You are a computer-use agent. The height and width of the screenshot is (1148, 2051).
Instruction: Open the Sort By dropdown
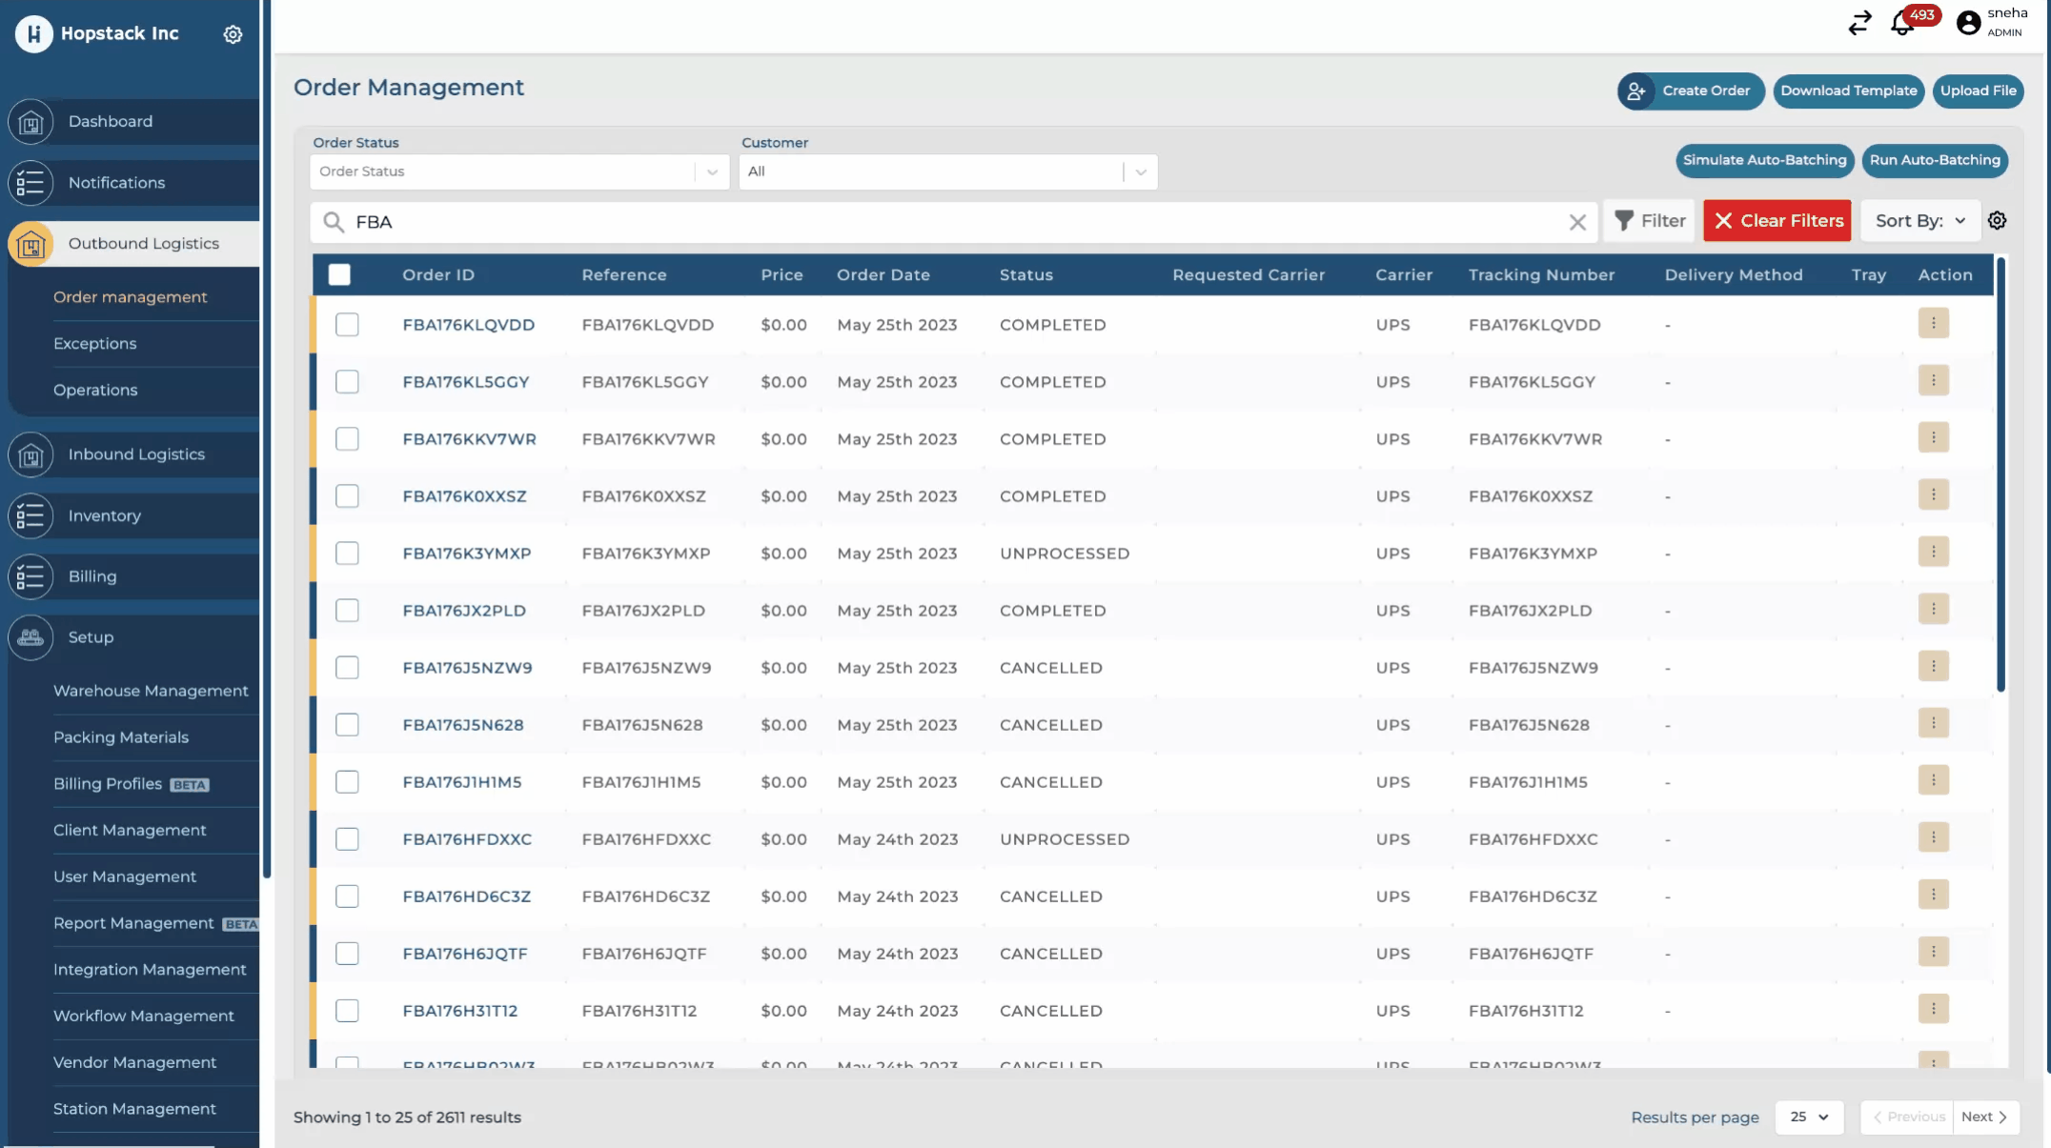[1919, 221]
